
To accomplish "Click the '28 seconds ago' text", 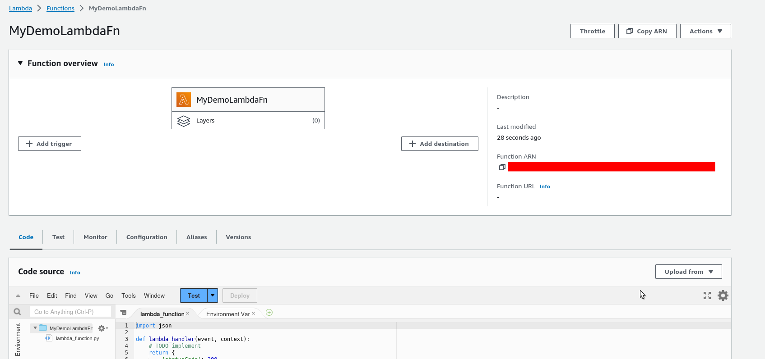I will (x=519, y=138).
